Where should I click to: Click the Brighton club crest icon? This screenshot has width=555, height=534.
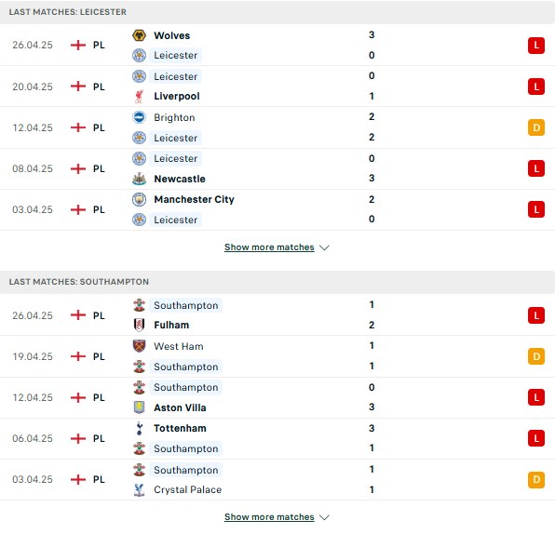(139, 117)
